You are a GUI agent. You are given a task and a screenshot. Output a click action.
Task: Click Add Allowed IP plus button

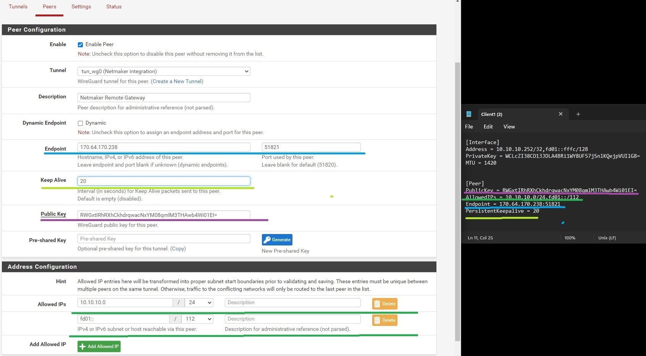(x=99, y=346)
